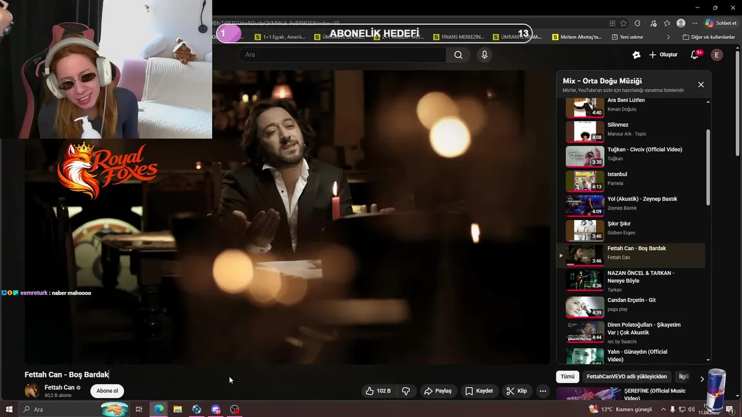Click the Windows taskbar search box

point(73,409)
